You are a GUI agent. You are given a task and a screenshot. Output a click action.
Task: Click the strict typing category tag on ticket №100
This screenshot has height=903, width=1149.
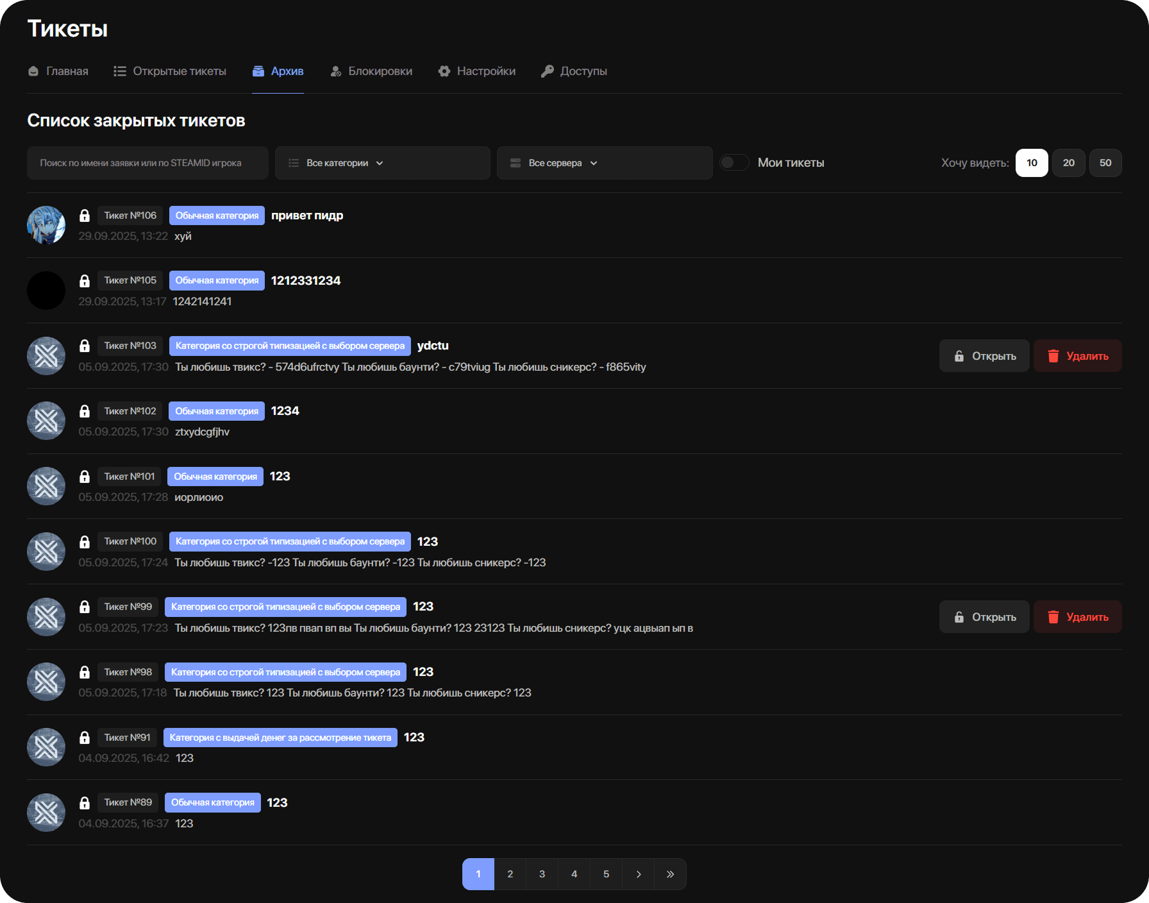(290, 542)
